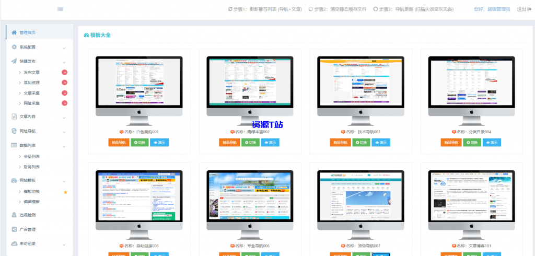Log out using 退出 at top right
Image resolution: width=535 pixels, height=256 pixels.
[524, 9]
